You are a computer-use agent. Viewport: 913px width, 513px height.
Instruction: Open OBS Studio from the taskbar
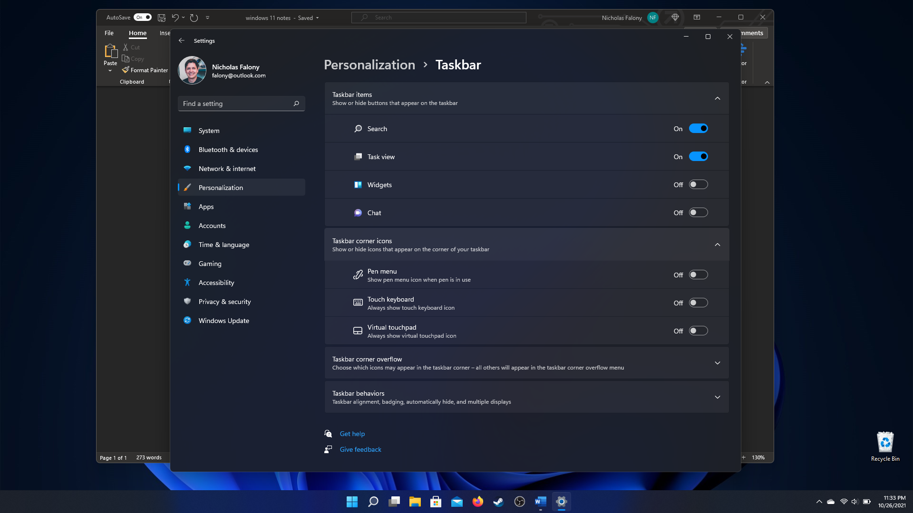519,502
